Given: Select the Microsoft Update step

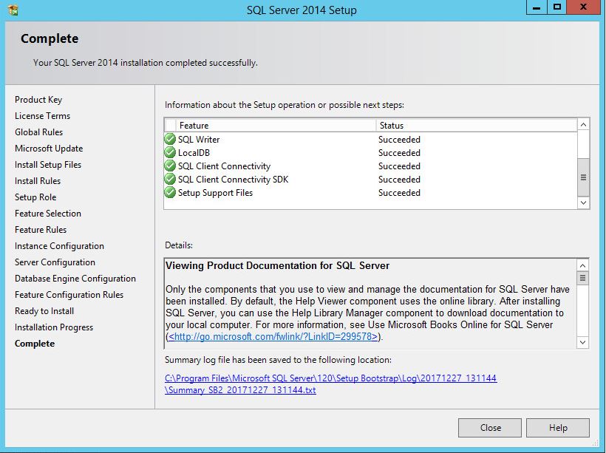Looking at the screenshot, I should (x=49, y=149).
